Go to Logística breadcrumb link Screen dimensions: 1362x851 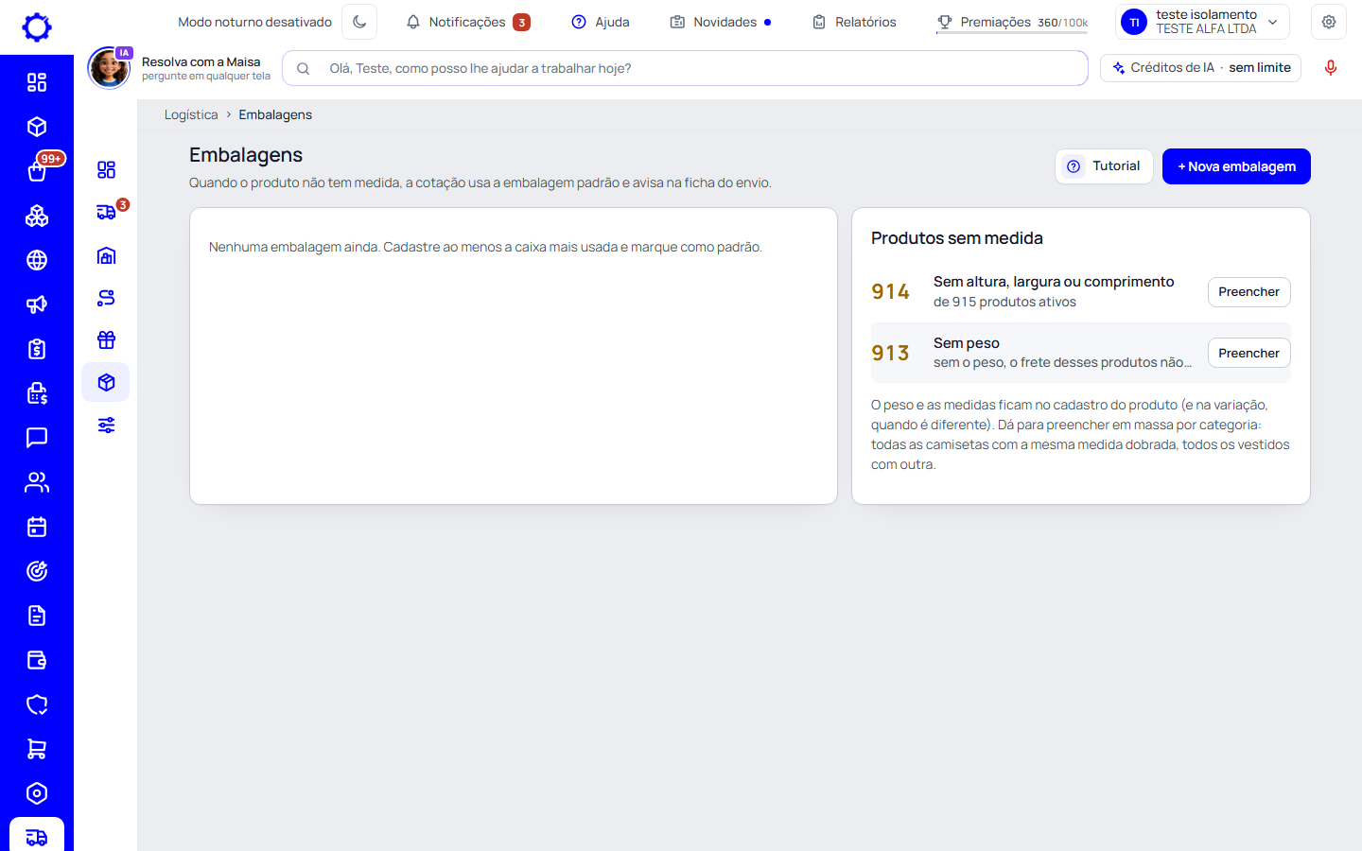tap(191, 114)
